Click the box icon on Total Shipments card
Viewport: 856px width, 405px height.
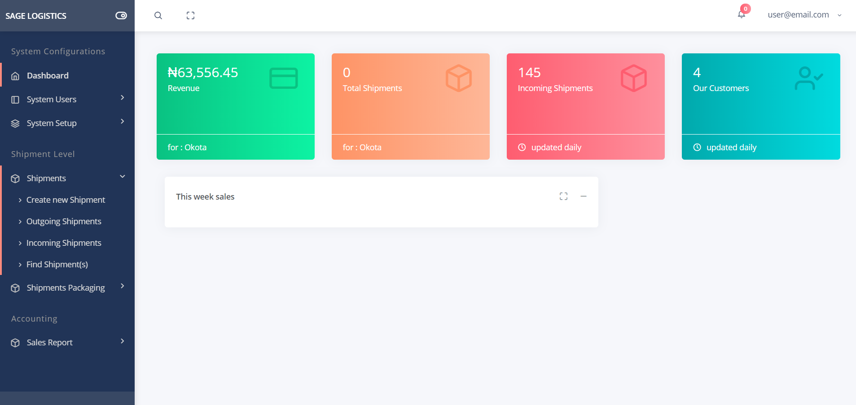(x=458, y=78)
